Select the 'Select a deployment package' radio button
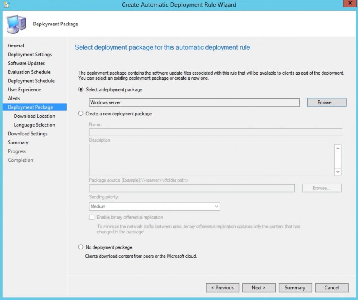 pyautogui.click(x=80, y=90)
